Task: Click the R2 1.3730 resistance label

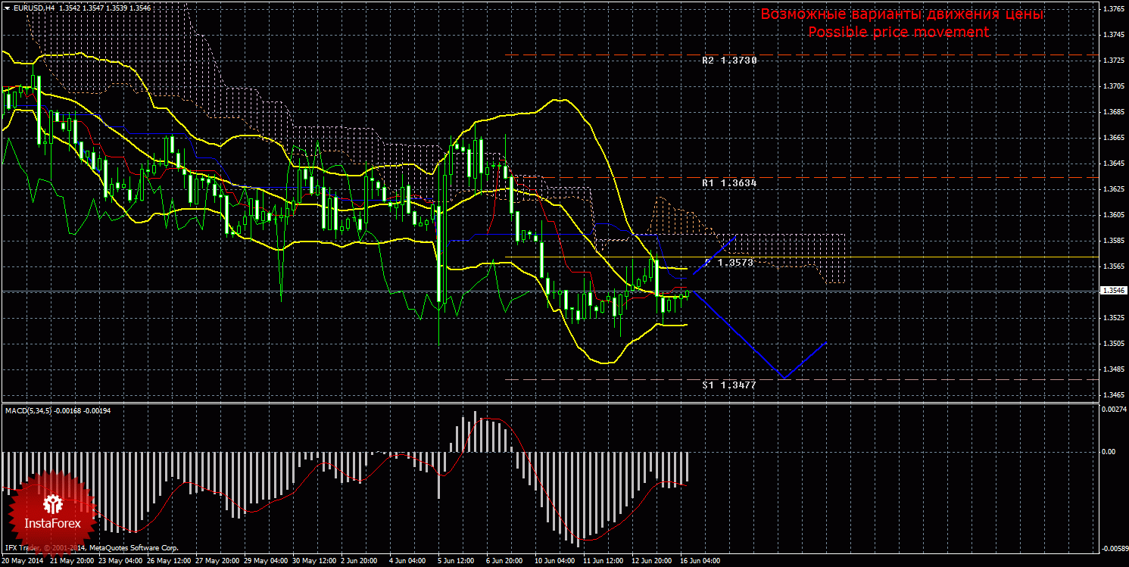Action: (728, 60)
